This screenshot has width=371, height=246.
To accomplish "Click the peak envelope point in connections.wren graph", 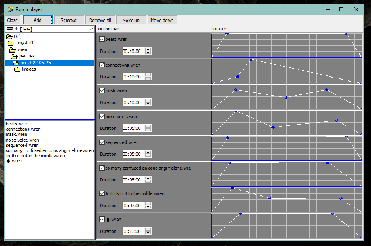I will click(x=251, y=59).
